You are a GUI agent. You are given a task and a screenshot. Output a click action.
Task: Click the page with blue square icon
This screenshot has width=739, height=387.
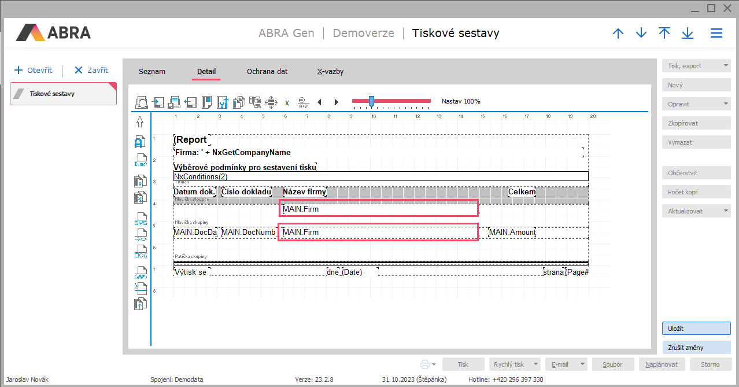[206, 102]
